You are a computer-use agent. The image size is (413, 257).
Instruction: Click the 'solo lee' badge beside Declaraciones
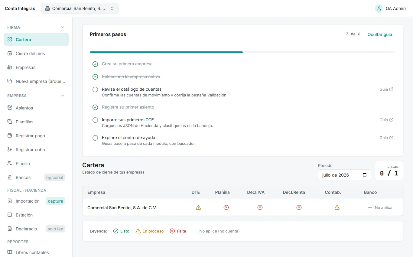(x=56, y=229)
